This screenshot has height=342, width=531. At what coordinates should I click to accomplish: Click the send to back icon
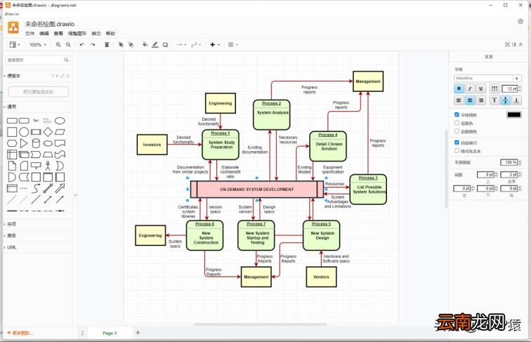click(x=131, y=45)
